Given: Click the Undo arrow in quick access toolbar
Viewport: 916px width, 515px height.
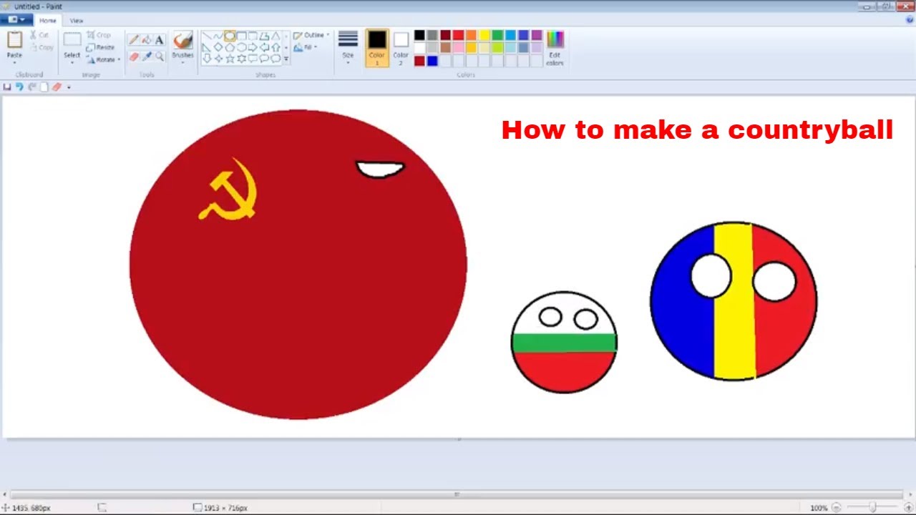Looking at the screenshot, I should coord(19,87).
